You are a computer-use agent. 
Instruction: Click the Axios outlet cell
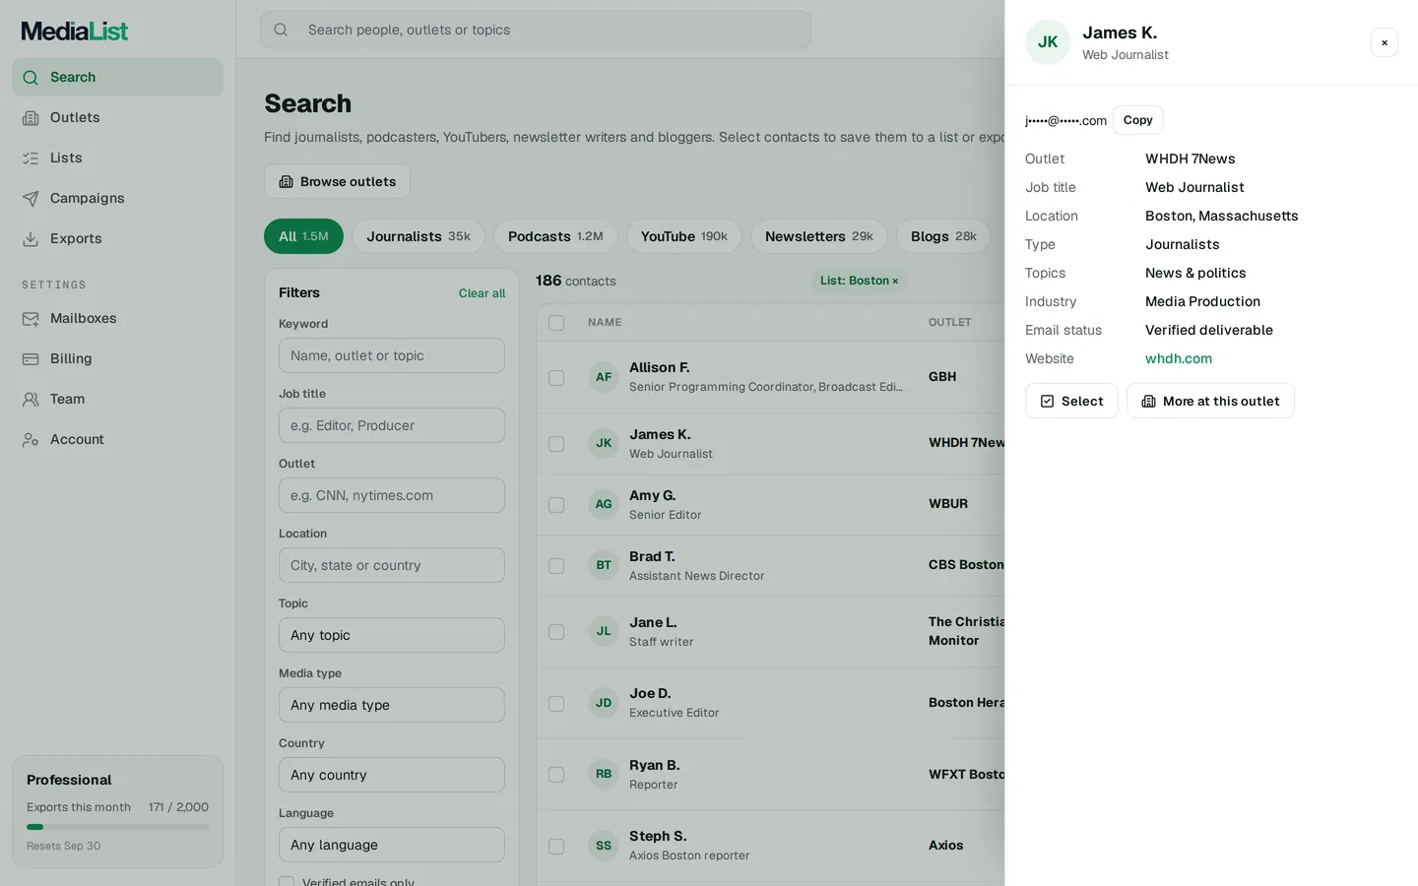pos(946,846)
